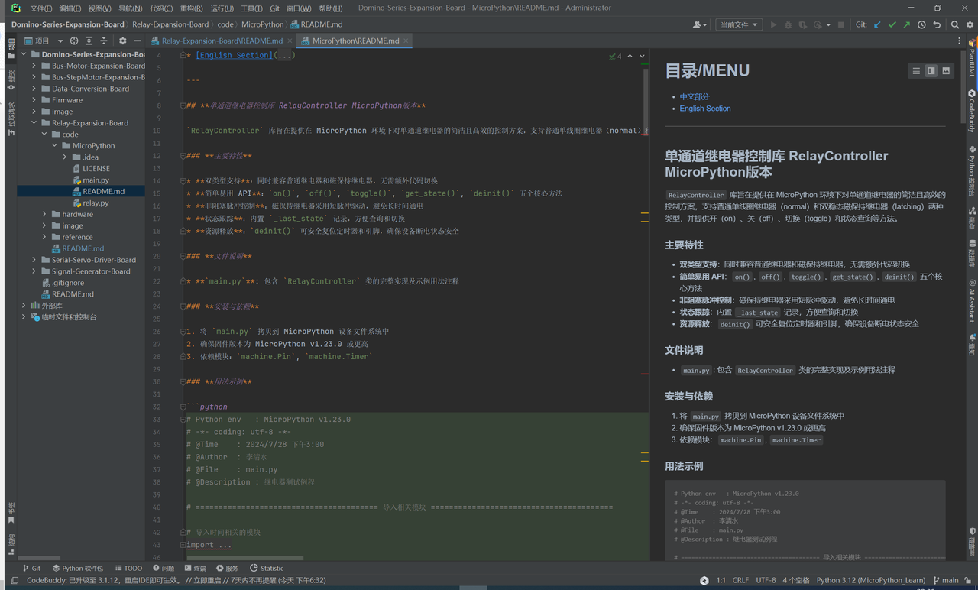Image resolution: width=978 pixels, height=590 pixels.
Task: Expand the hardware folder
Action: [x=44, y=214]
